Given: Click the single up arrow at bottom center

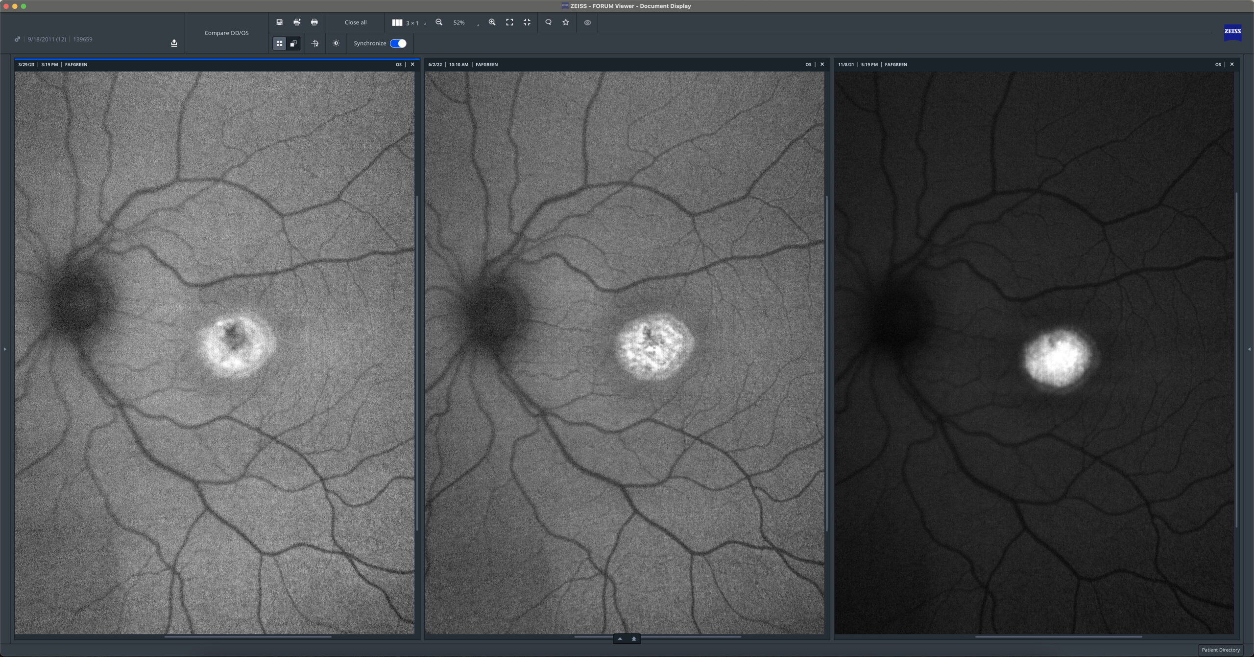Looking at the screenshot, I should click(620, 638).
